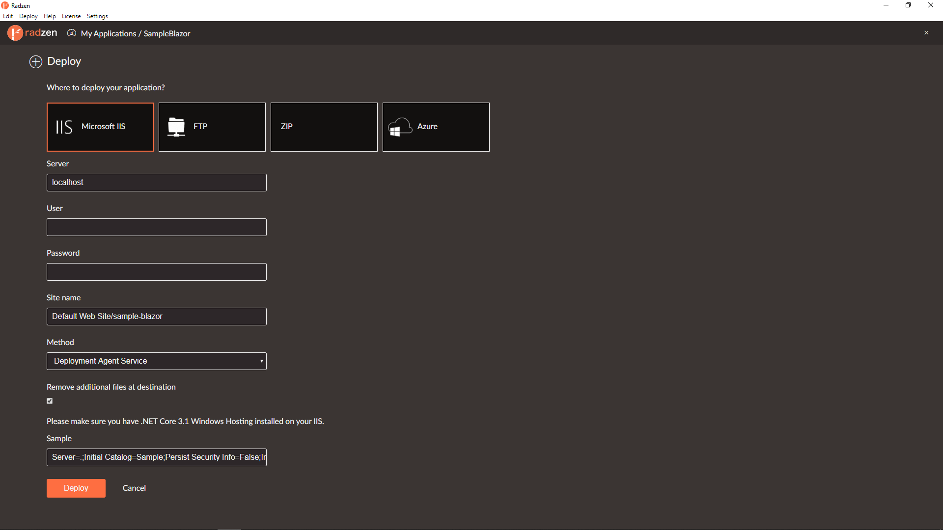Click the circled plus icon next to Deploy heading
Viewport: 943px width, 530px height.
pos(36,62)
